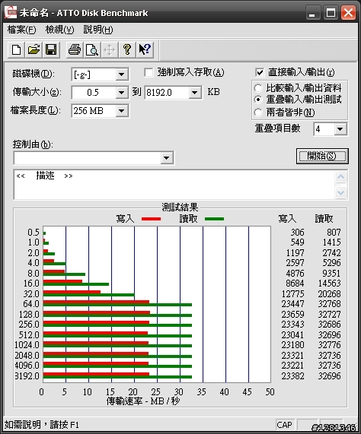
Task: Click the 測試結果 group title
Action: coord(180,207)
